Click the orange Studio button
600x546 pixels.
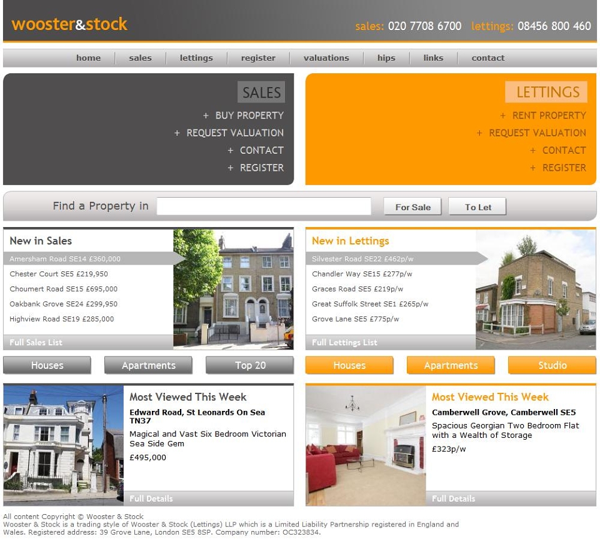click(552, 365)
